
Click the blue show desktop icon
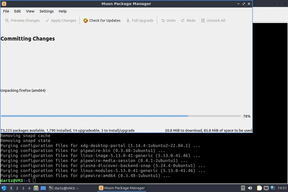click(x=43, y=188)
